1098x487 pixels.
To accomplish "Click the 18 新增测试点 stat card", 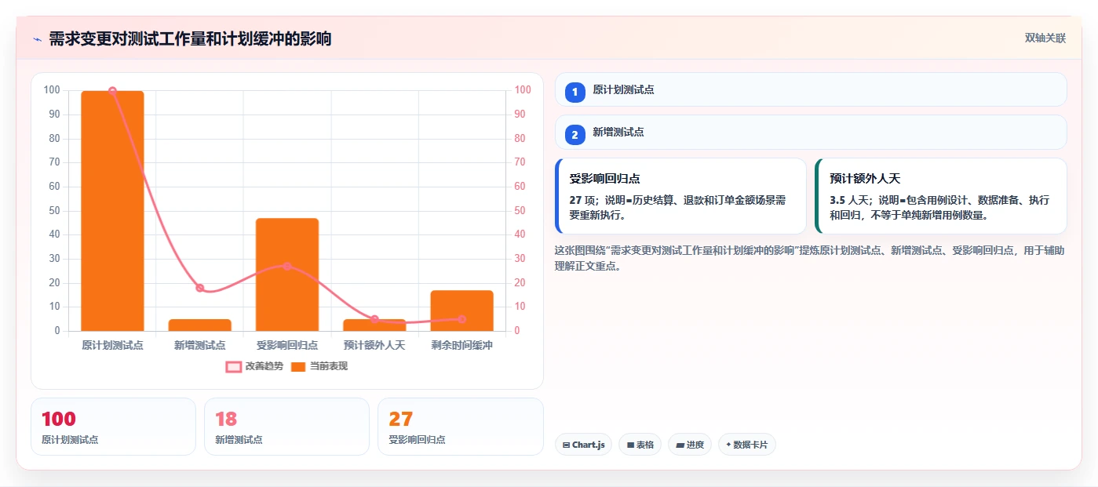I will tap(286, 427).
